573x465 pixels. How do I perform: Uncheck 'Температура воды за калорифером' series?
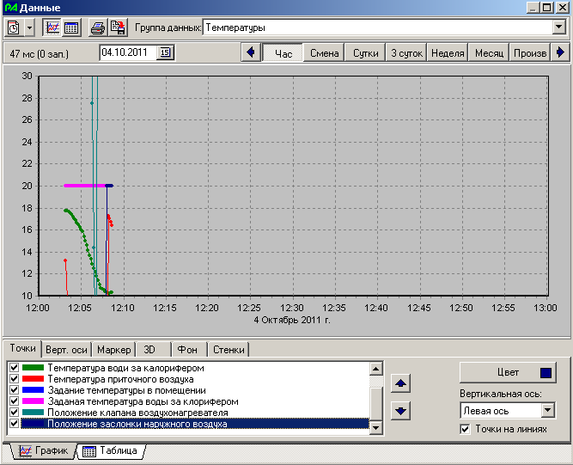pyautogui.click(x=14, y=368)
